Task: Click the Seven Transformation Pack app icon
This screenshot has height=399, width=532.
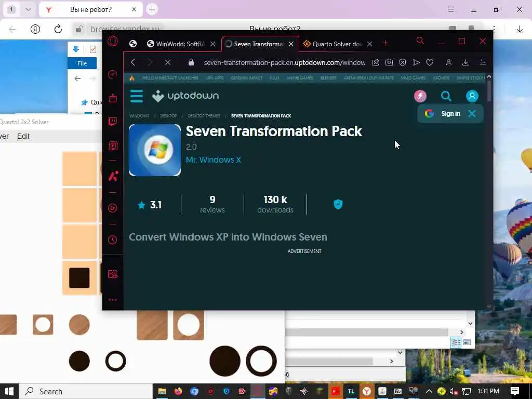Action: pyautogui.click(x=155, y=150)
